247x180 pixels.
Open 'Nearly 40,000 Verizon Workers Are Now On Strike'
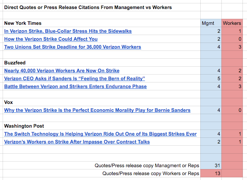pos(62,71)
